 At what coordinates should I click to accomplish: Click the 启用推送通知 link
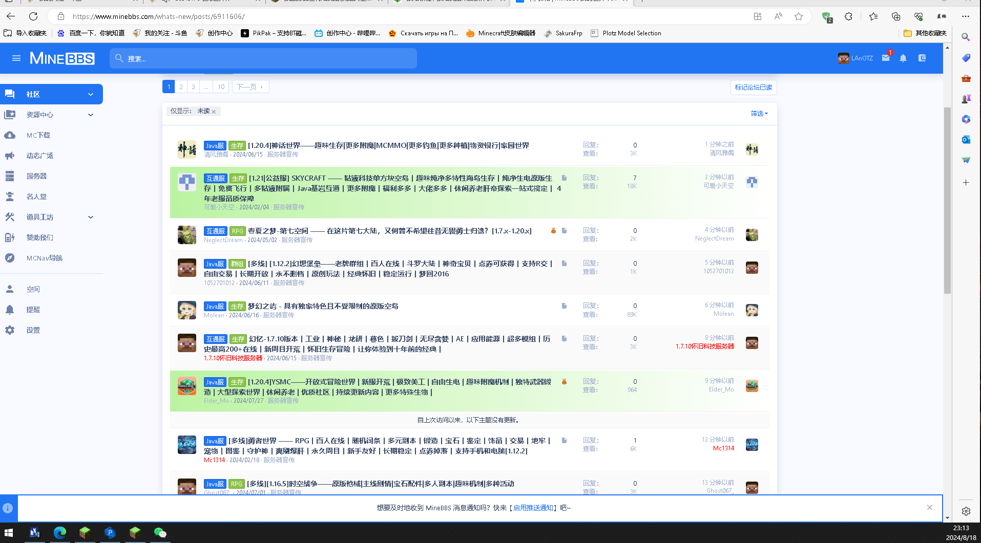[x=533, y=508]
